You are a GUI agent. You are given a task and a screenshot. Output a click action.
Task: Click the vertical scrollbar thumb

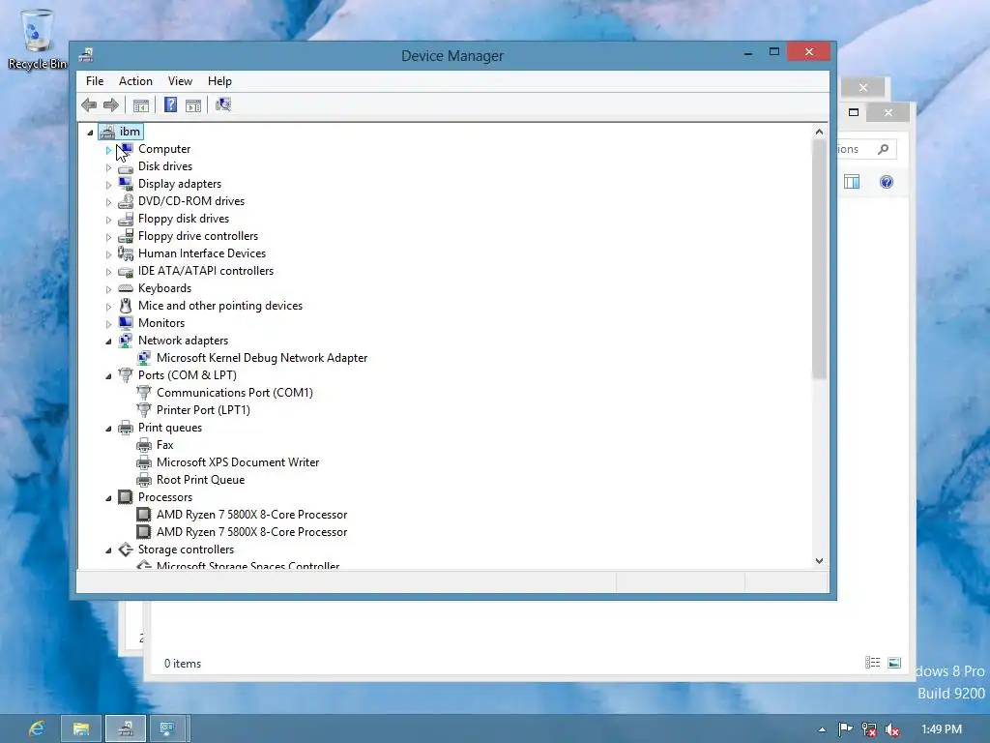(819, 259)
